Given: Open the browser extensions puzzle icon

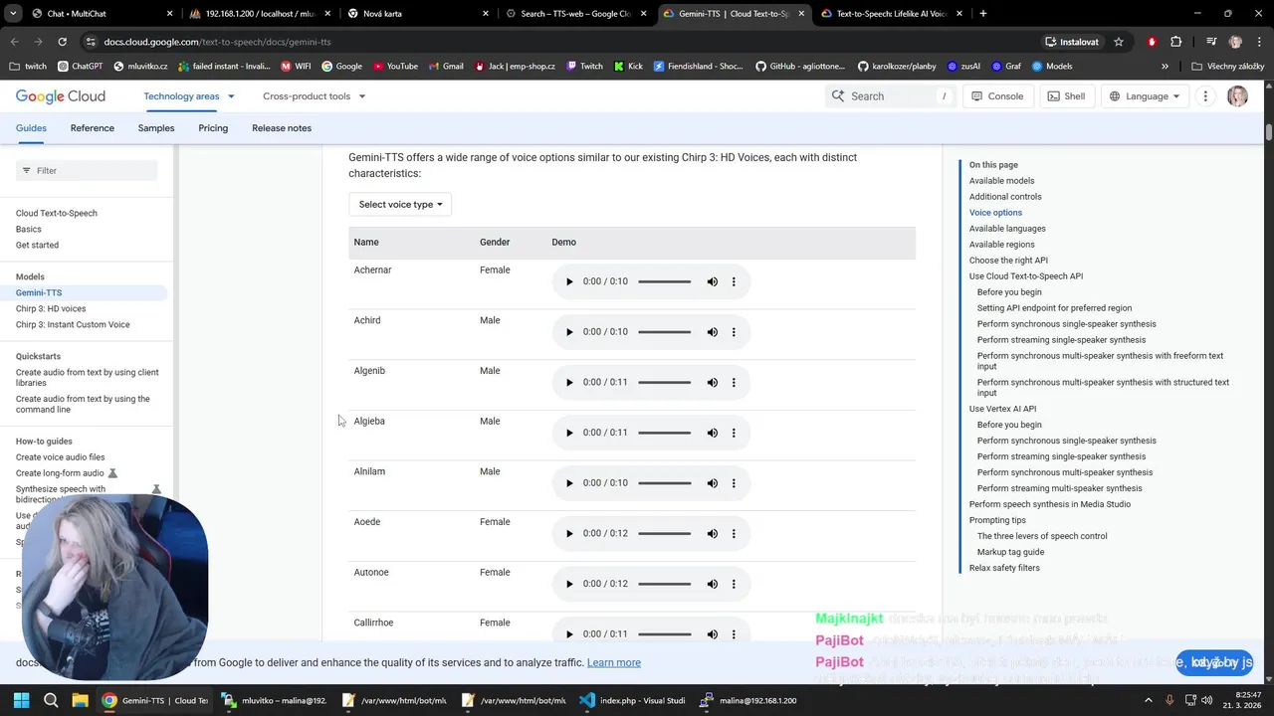Looking at the screenshot, I should click(x=1176, y=42).
